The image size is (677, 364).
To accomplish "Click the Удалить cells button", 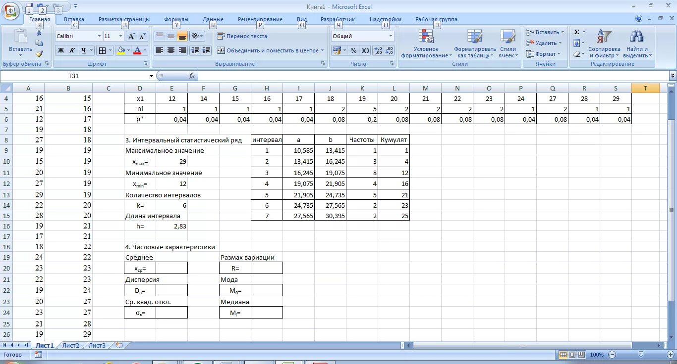I will click(544, 43).
